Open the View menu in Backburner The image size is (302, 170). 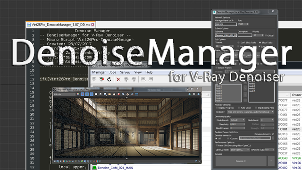pyautogui.click(x=138, y=72)
